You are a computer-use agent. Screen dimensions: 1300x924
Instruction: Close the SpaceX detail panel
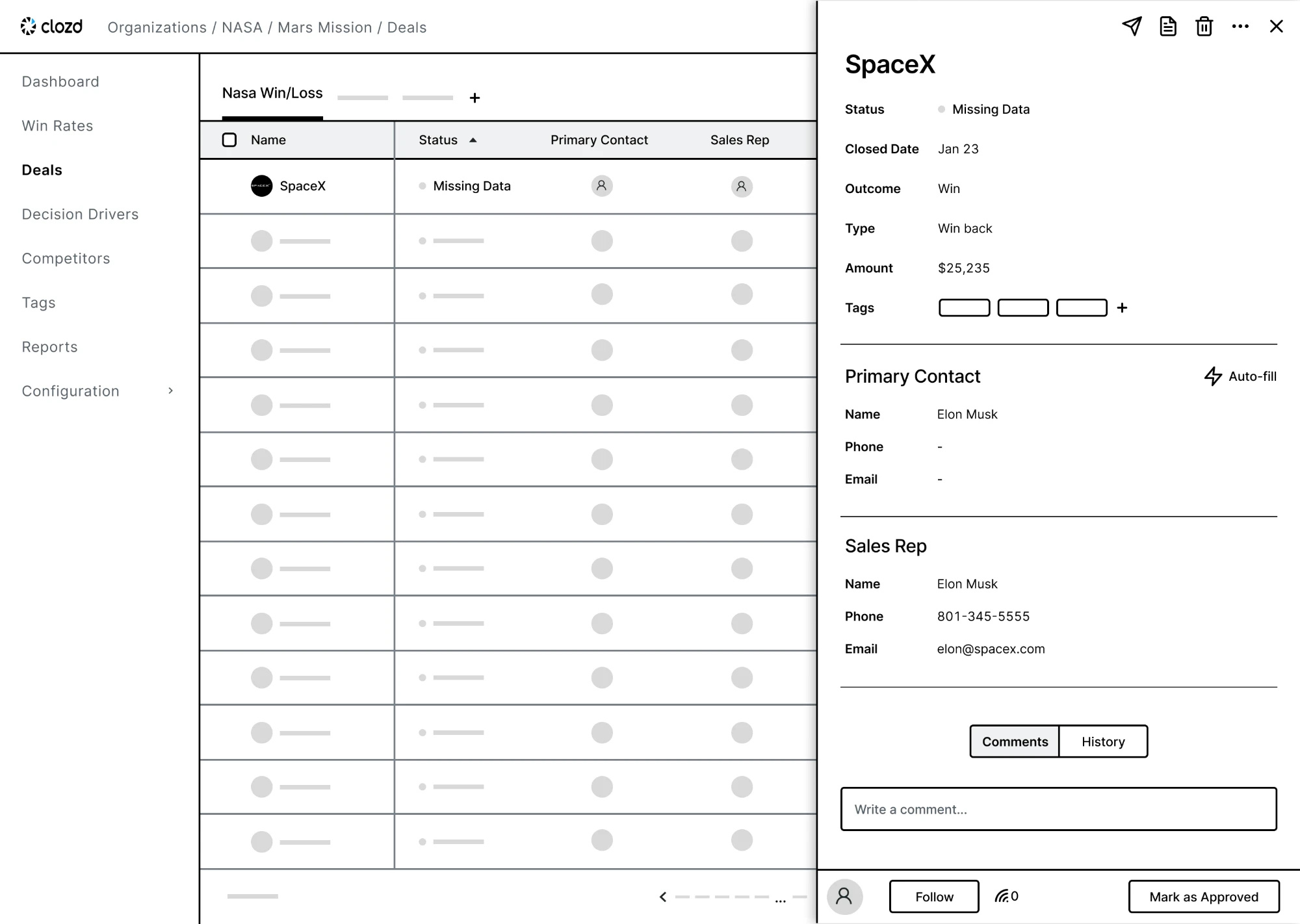point(1276,26)
